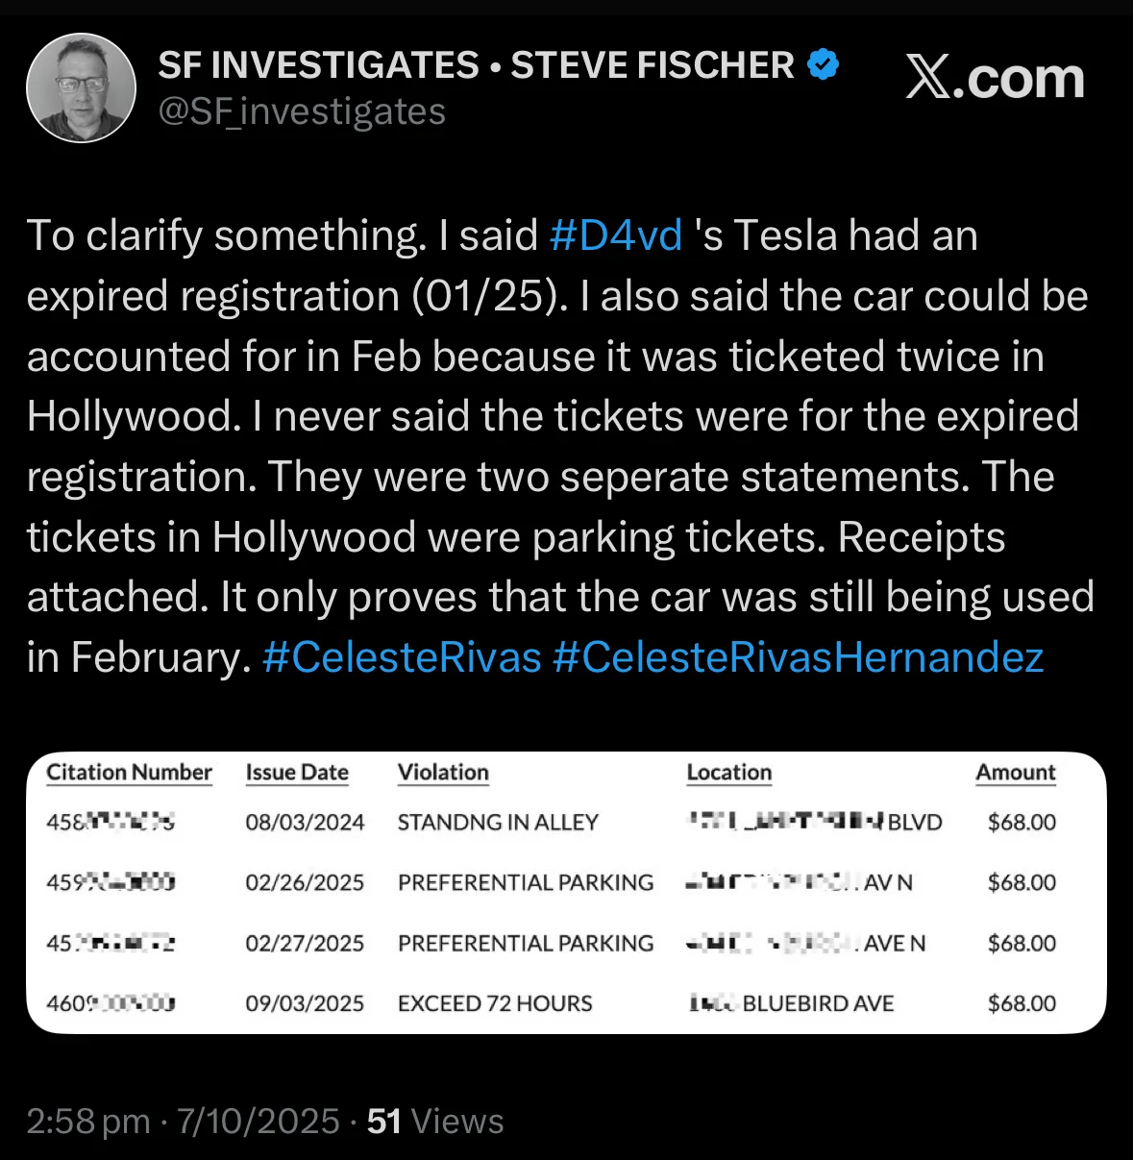The height and width of the screenshot is (1160, 1133).
Task: Click the Steve Fischer profile photo
Action: (81, 87)
